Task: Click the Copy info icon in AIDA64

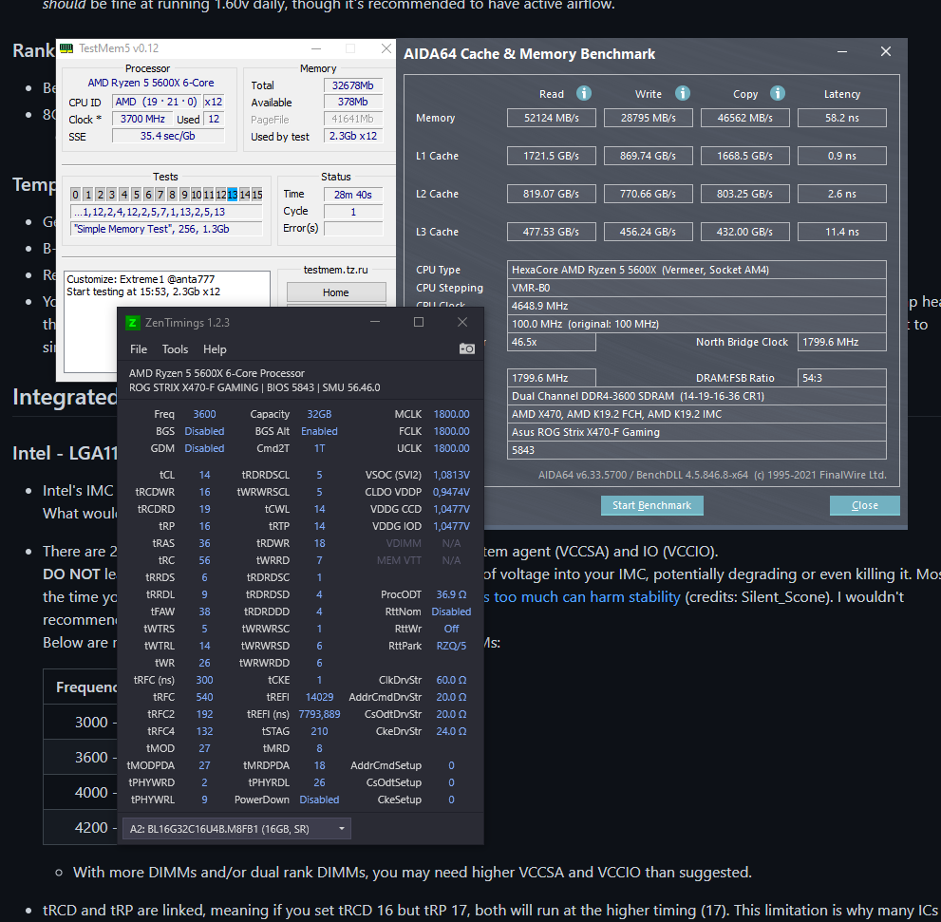Action: [777, 93]
